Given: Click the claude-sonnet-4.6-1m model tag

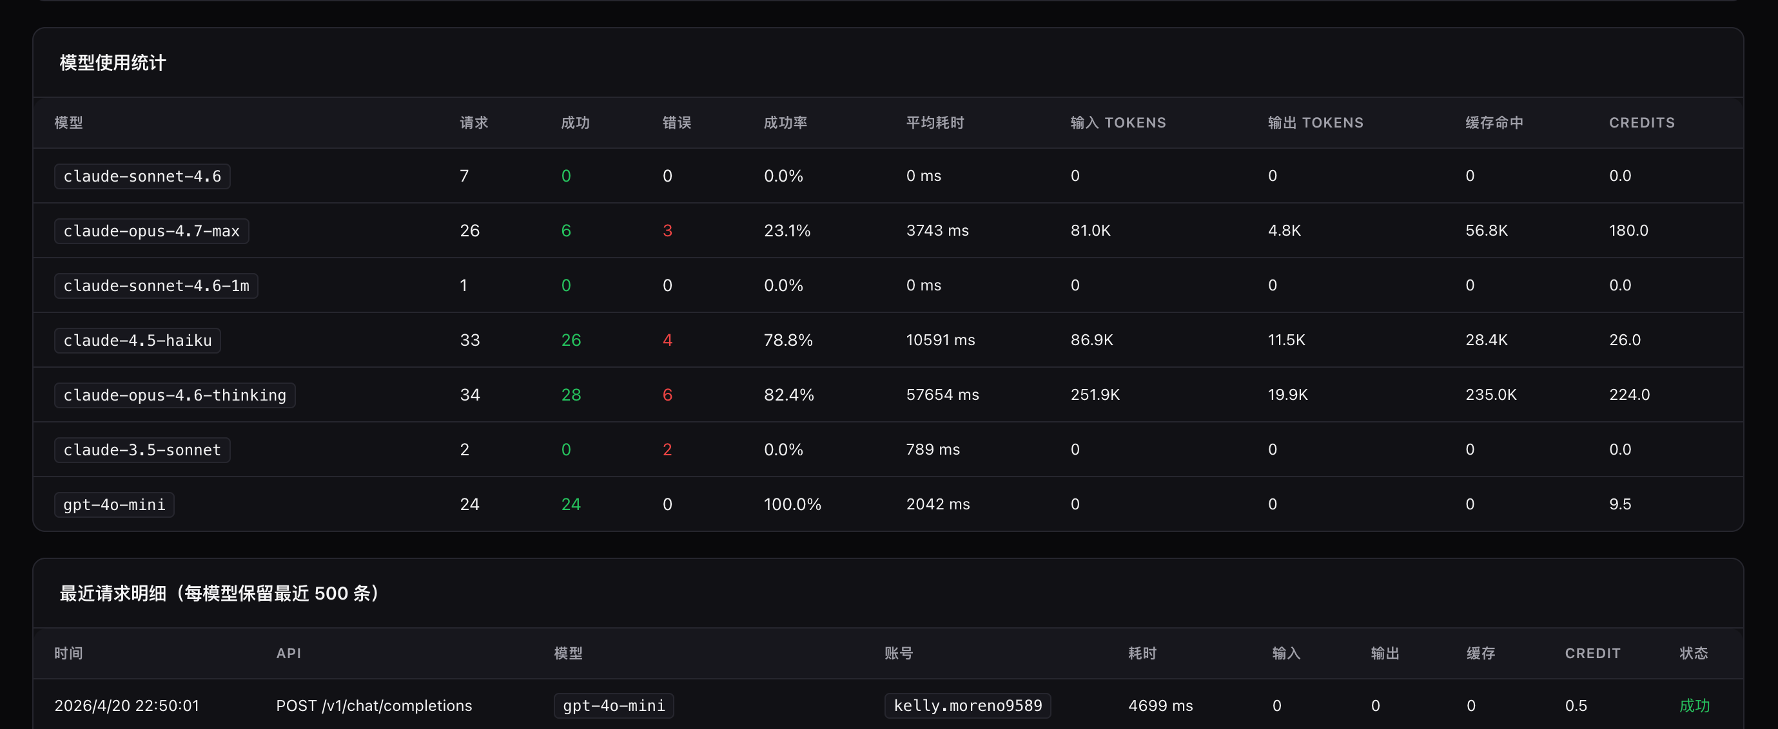Looking at the screenshot, I should click(x=156, y=285).
